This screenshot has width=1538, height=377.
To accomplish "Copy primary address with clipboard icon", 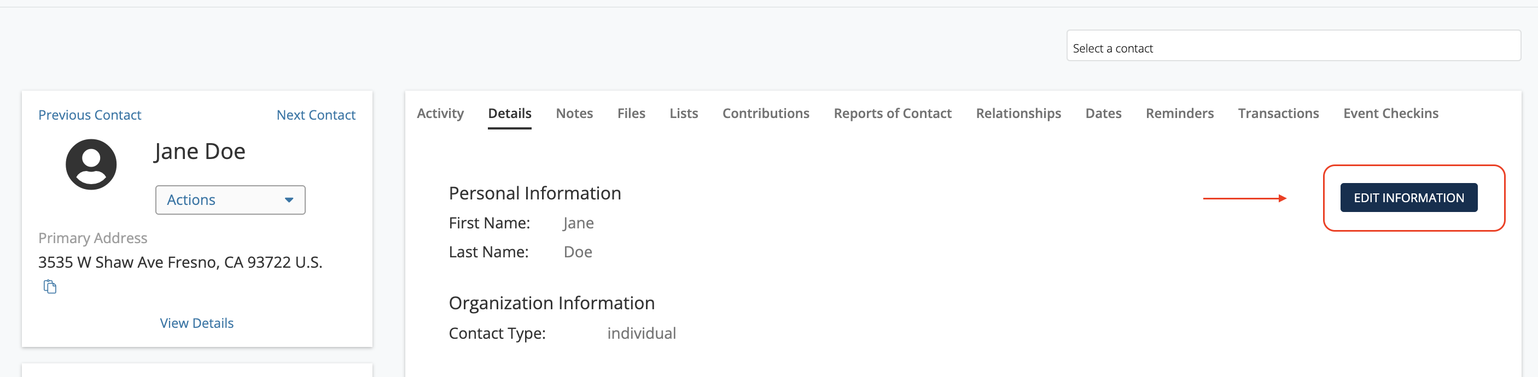I will pyautogui.click(x=50, y=287).
